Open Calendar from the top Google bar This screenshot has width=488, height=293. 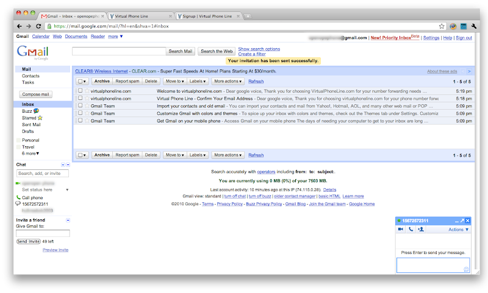click(41, 37)
